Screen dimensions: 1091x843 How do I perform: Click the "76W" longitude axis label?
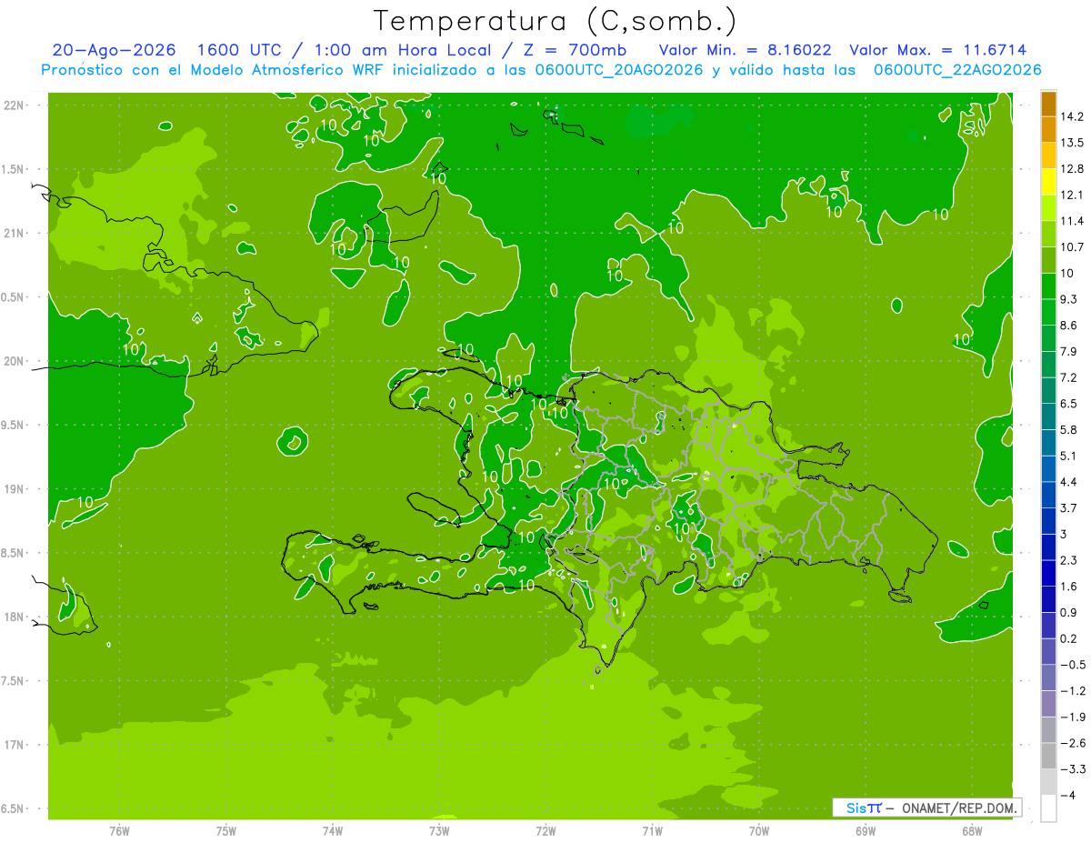119,831
